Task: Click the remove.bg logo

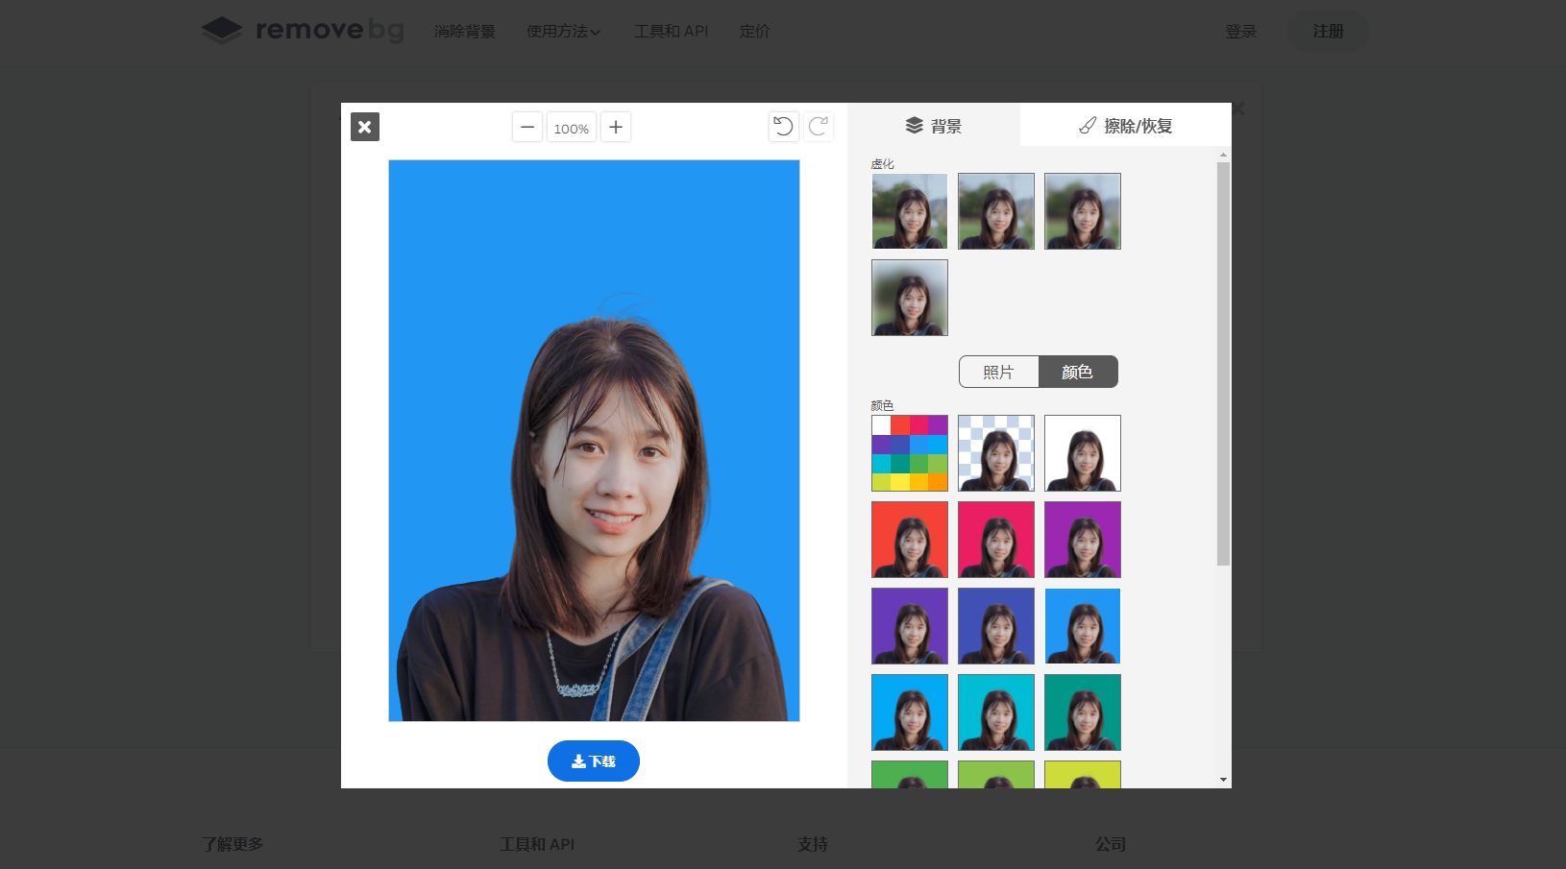Action: tap(303, 31)
